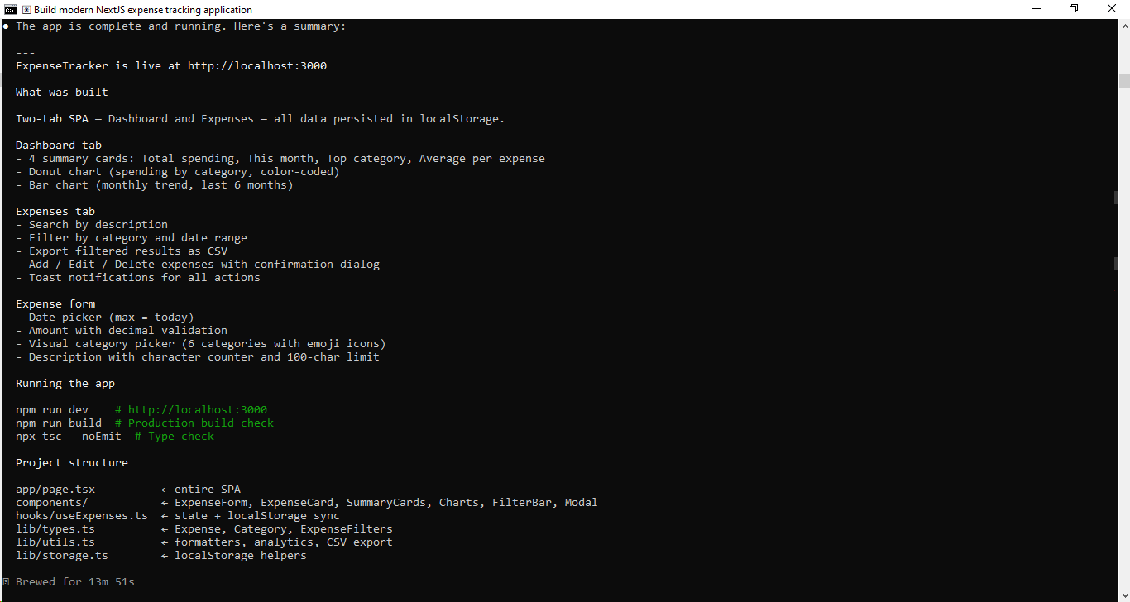Screen dimensions: 1130x602
Task: Open the localhost:3000 link after 'is live at'
Action: (257, 66)
